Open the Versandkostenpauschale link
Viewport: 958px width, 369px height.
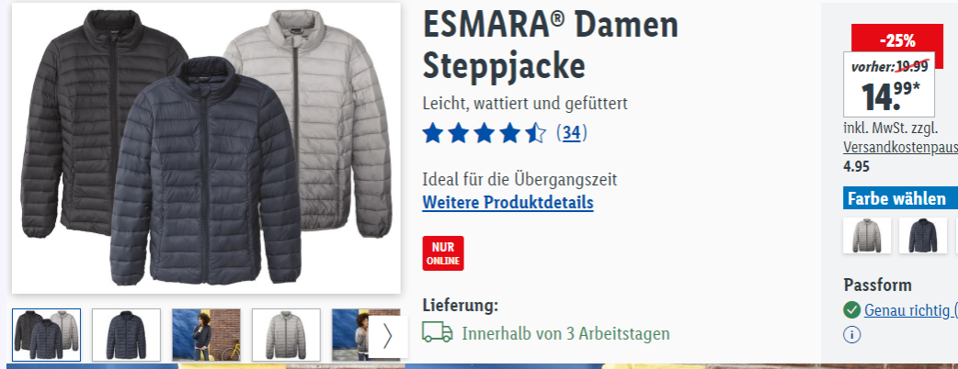tap(901, 148)
